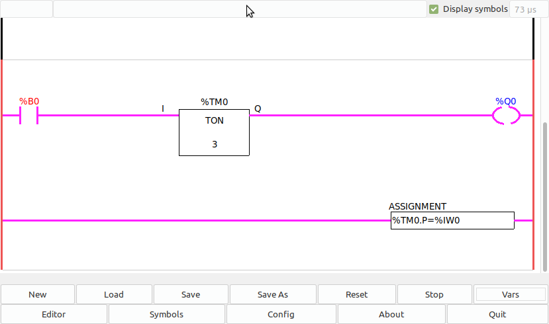
Task: Open the Symbols window
Action: pos(167,314)
